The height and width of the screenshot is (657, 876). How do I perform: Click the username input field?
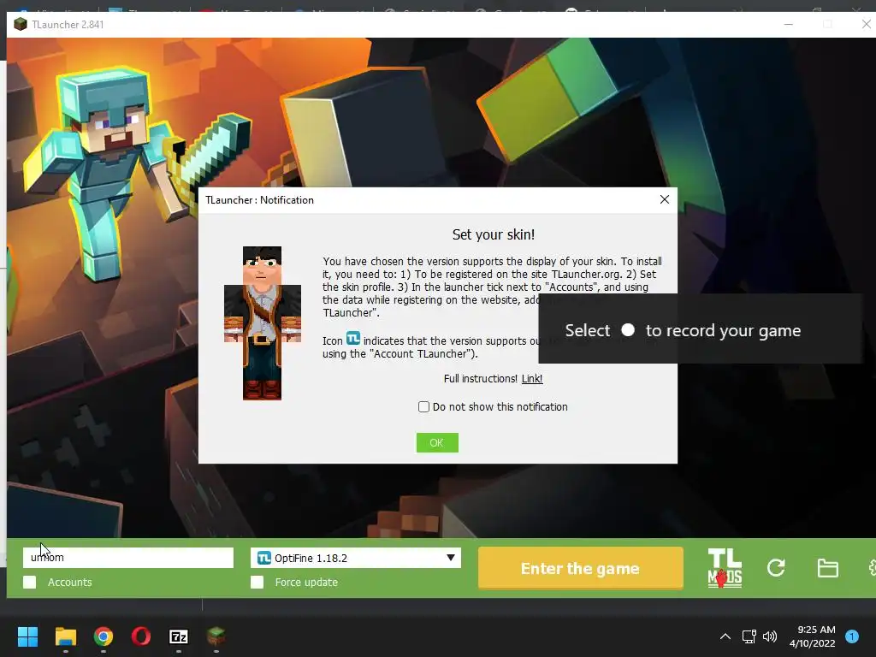(x=128, y=558)
